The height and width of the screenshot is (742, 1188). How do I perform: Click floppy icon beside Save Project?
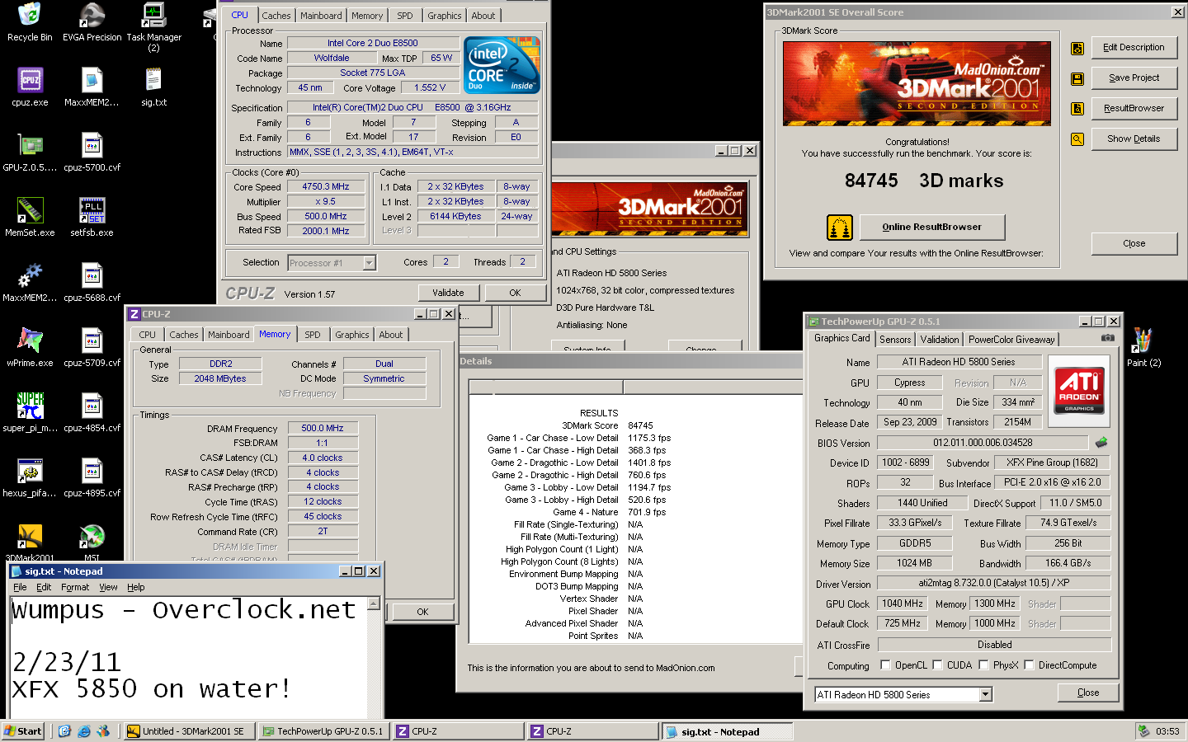[1077, 78]
